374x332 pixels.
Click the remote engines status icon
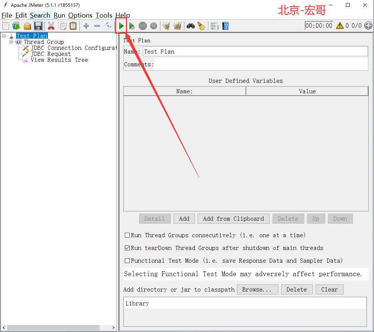[368, 25]
